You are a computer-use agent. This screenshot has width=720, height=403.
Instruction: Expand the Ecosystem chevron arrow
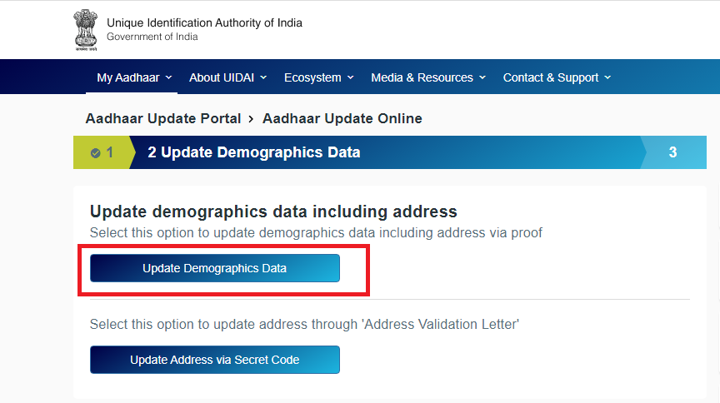350,77
